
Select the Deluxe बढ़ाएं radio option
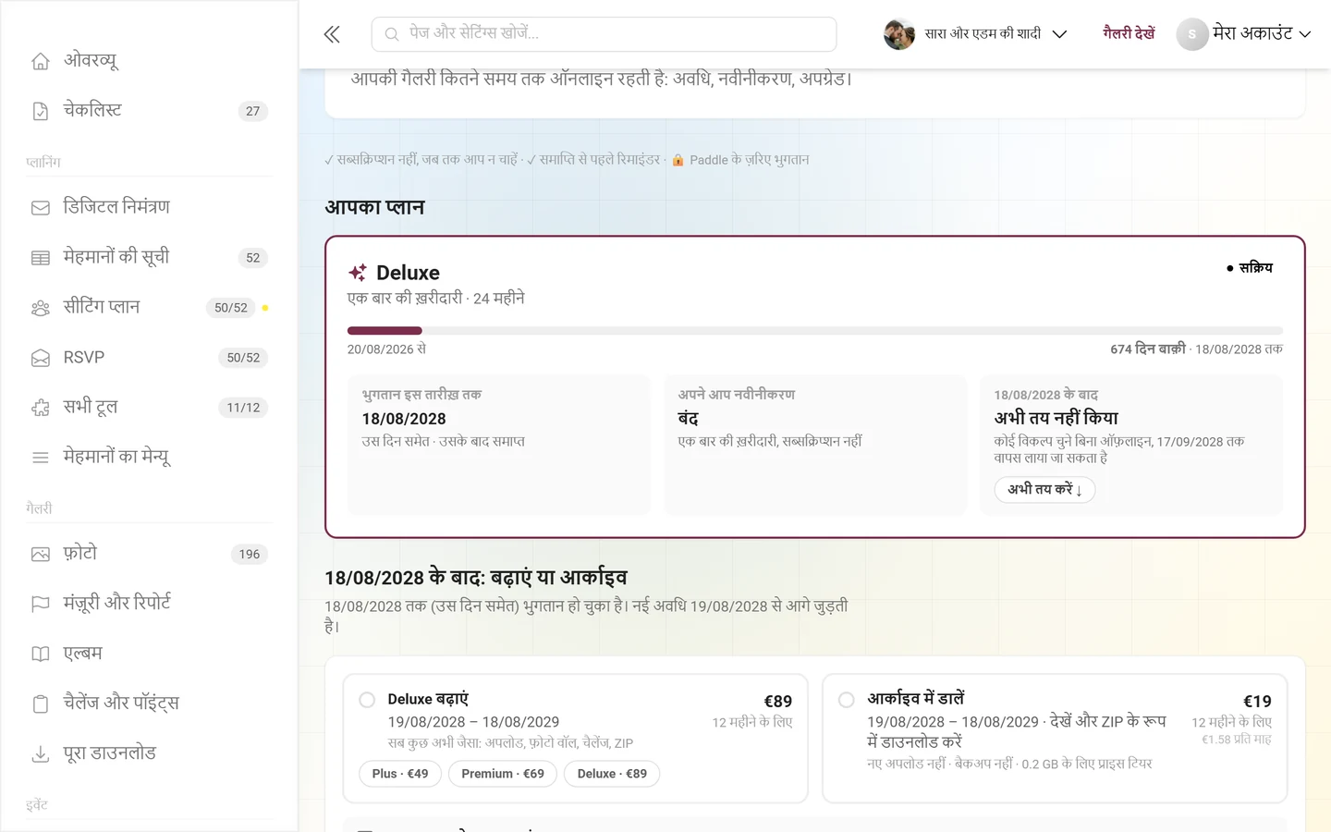pos(367,700)
